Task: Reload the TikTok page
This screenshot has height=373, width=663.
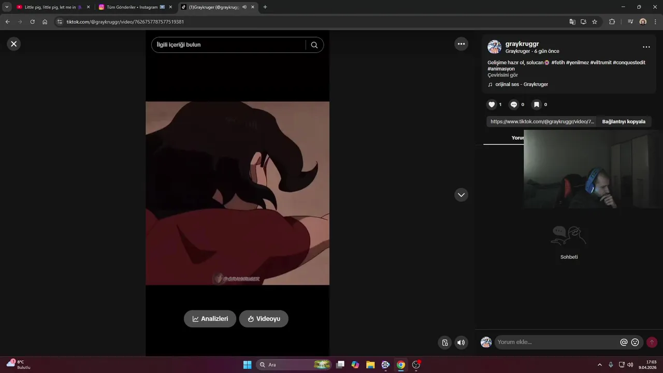Action: [x=32, y=22]
